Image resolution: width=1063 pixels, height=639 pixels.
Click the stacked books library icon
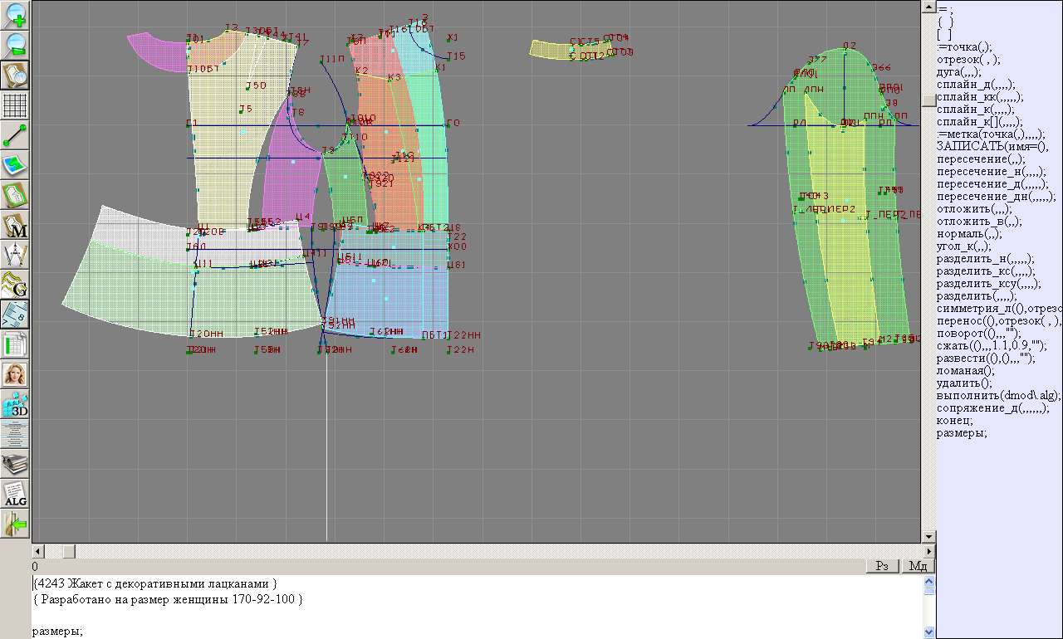pyautogui.click(x=16, y=464)
